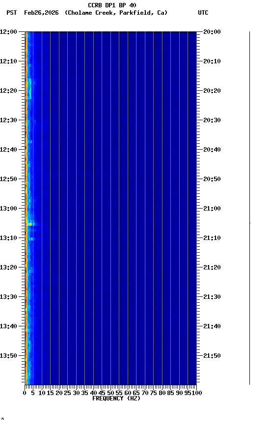Click the cyan low-frequency burst near 12:38
The width and height of the screenshot is (271, 424).
point(30,142)
